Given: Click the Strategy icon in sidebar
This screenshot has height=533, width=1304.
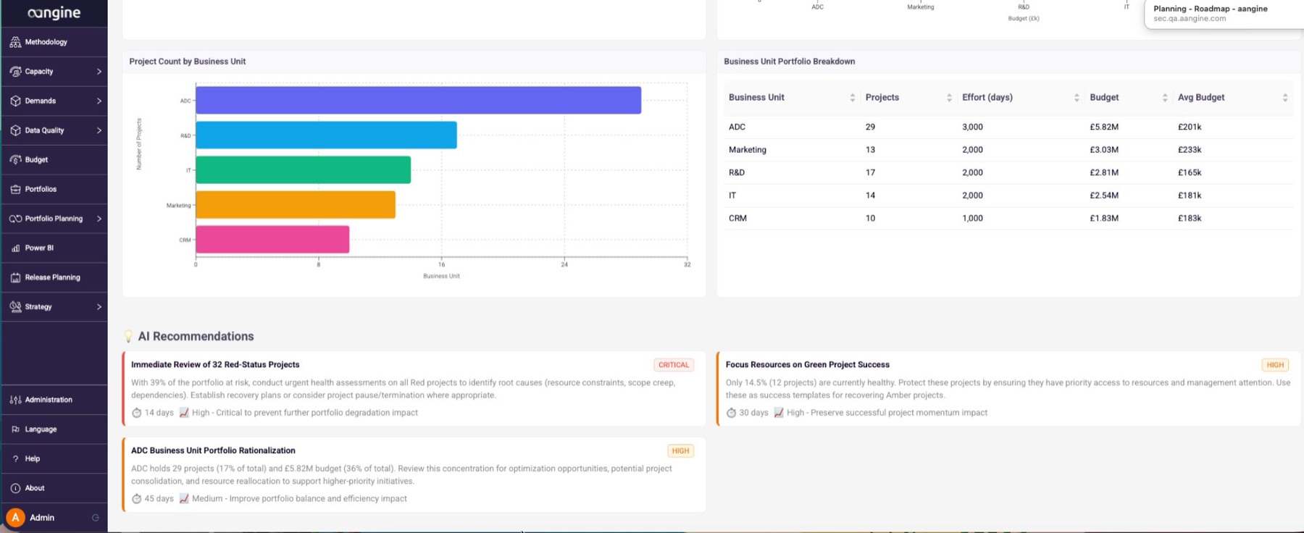Looking at the screenshot, I should coord(15,307).
